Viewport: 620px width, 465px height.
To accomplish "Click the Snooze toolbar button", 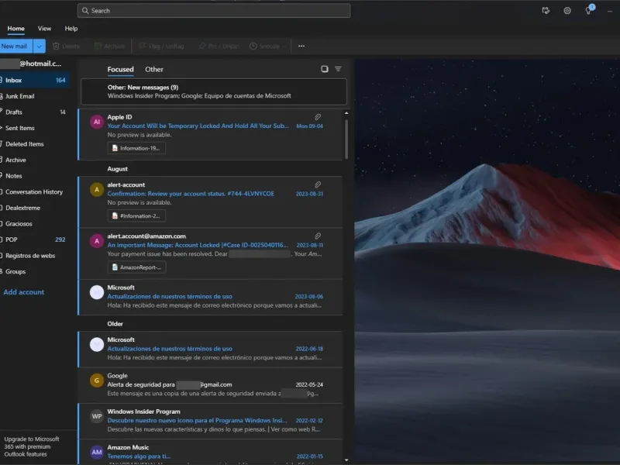I will tap(267, 46).
